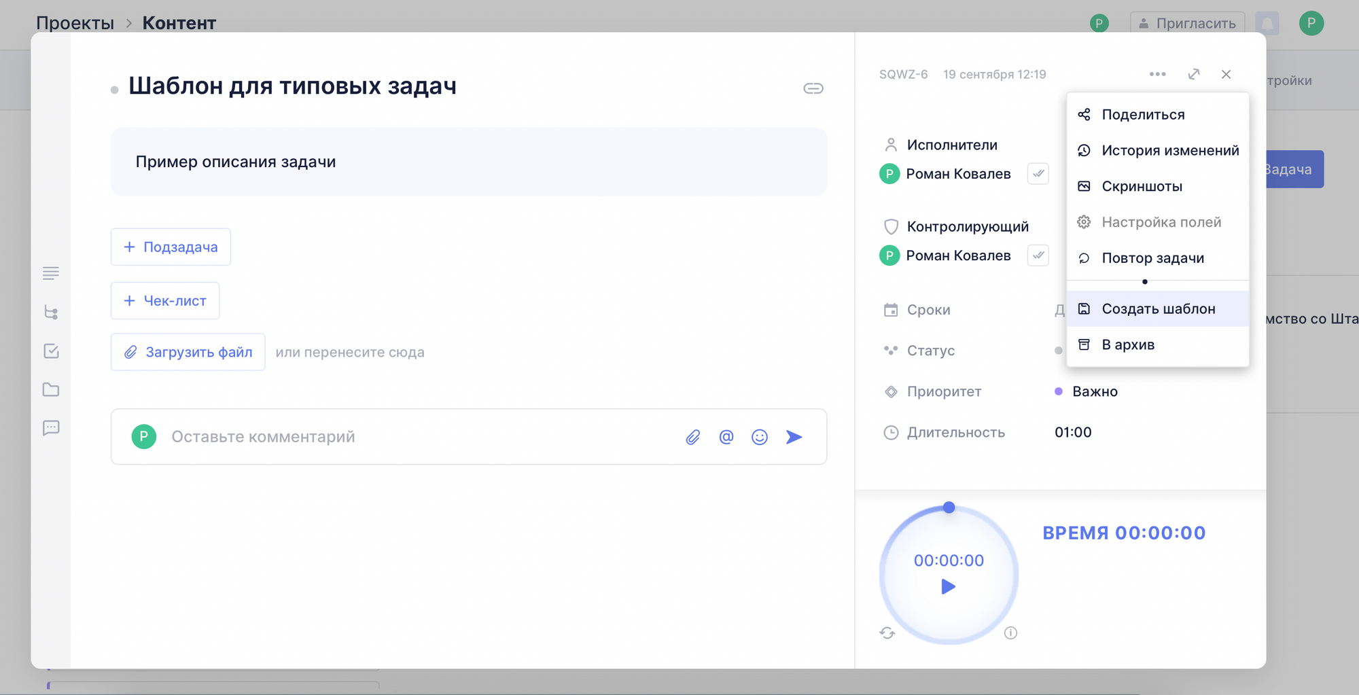Viewport: 1359px width, 695px height.
Task: Click controller name Роман Ковалев
Action: [958, 255]
